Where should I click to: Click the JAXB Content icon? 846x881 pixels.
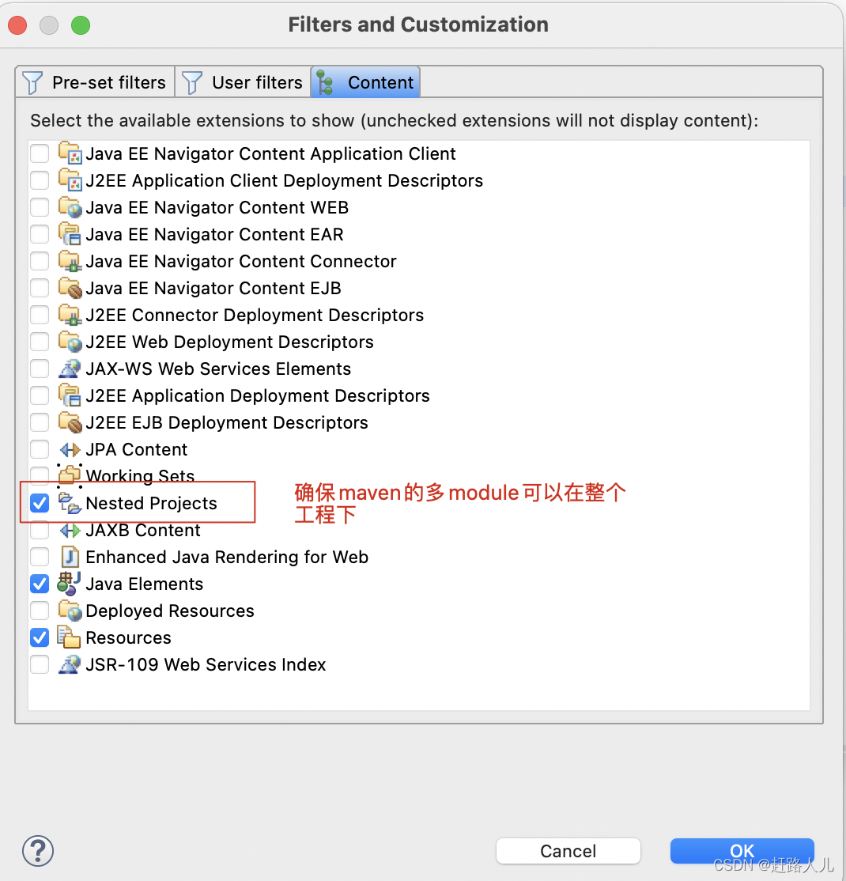70,530
